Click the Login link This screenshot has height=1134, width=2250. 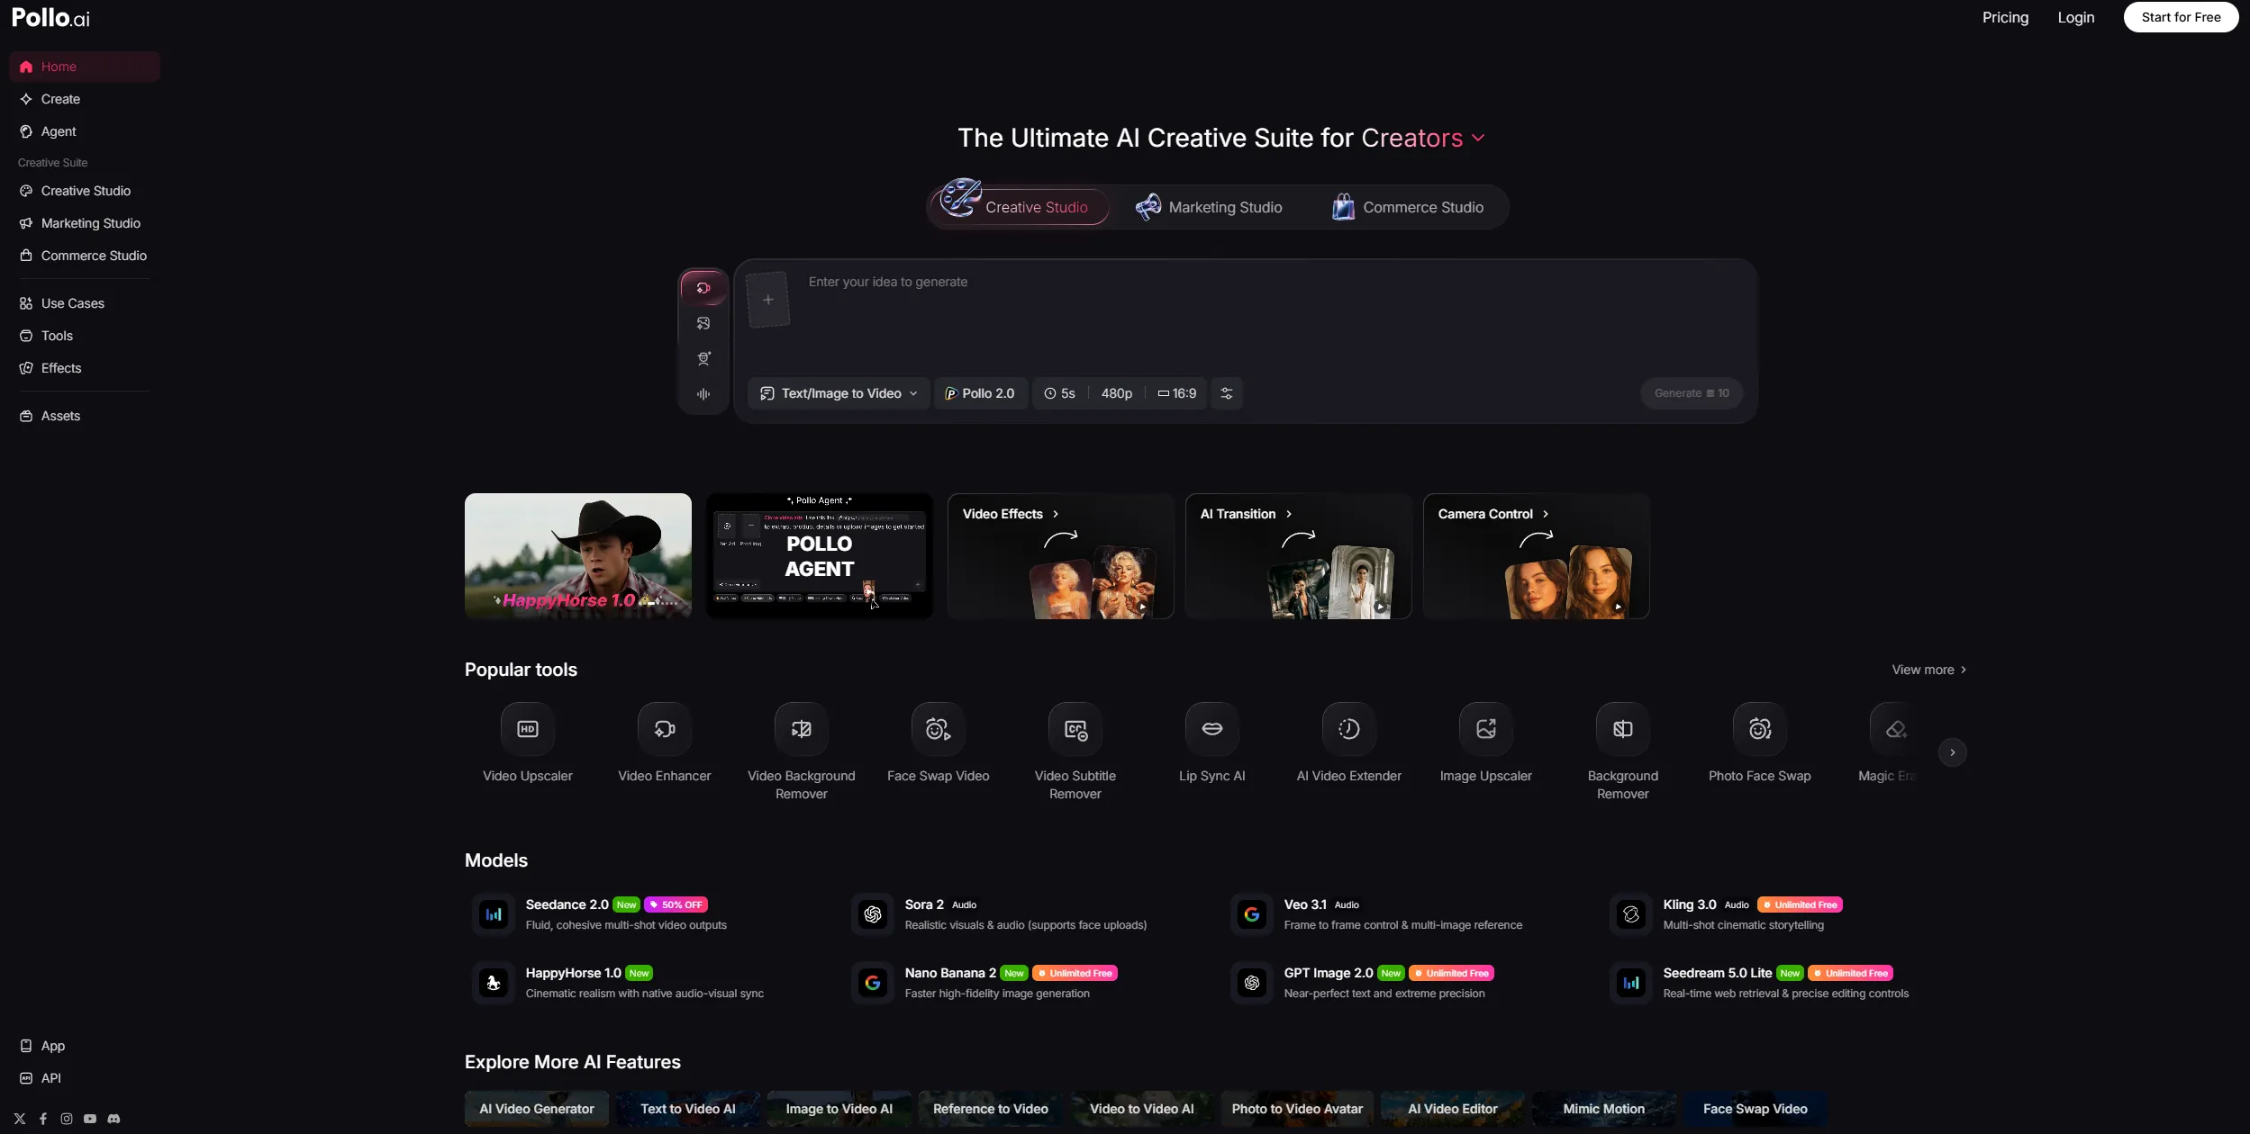point(2076,17)
